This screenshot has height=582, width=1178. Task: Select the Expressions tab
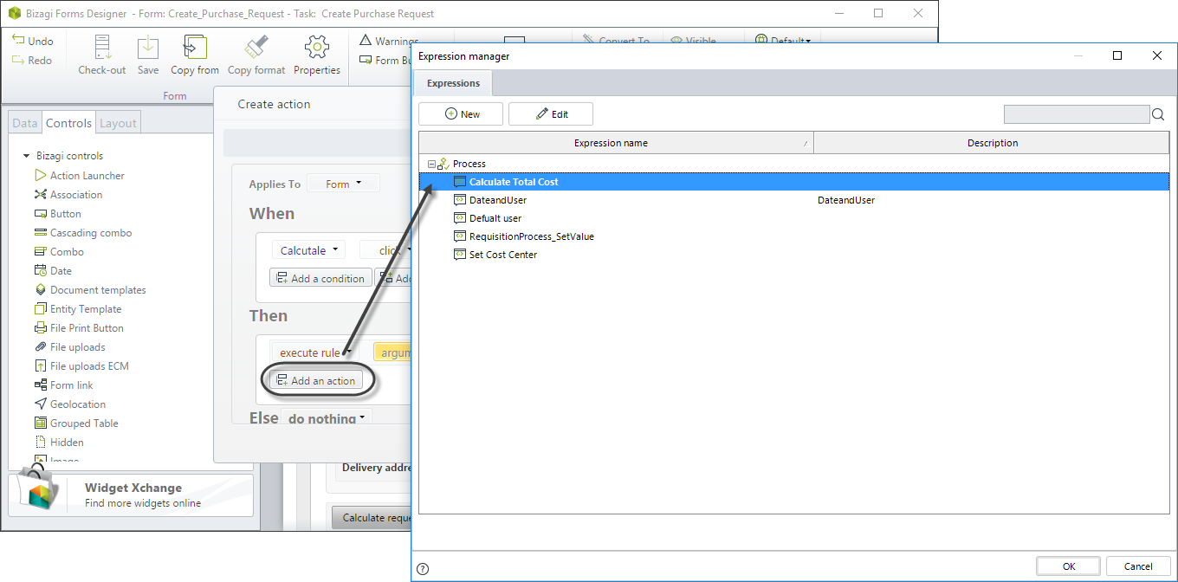453,83
